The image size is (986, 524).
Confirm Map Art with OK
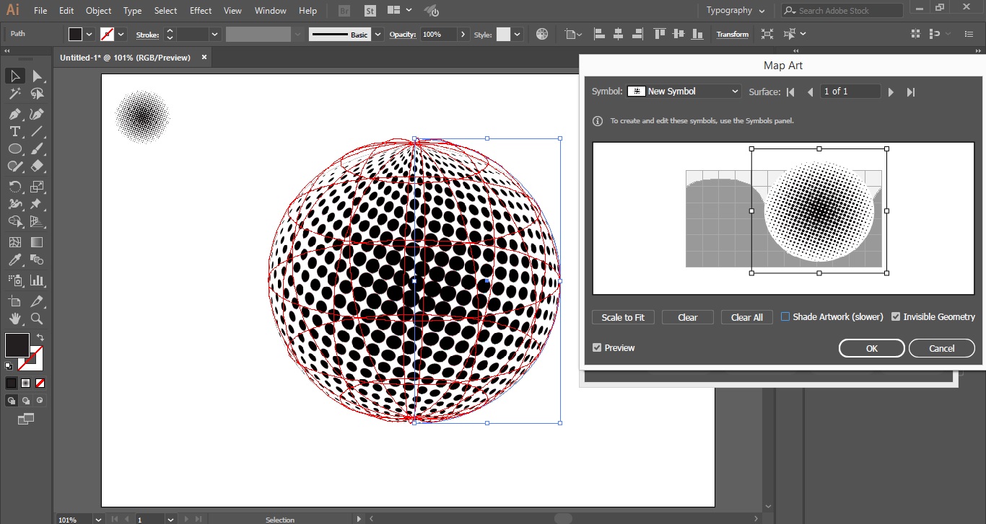click(872, 348)
